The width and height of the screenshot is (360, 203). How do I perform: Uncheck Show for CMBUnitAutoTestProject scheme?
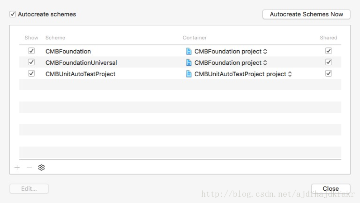coord(31,73)
